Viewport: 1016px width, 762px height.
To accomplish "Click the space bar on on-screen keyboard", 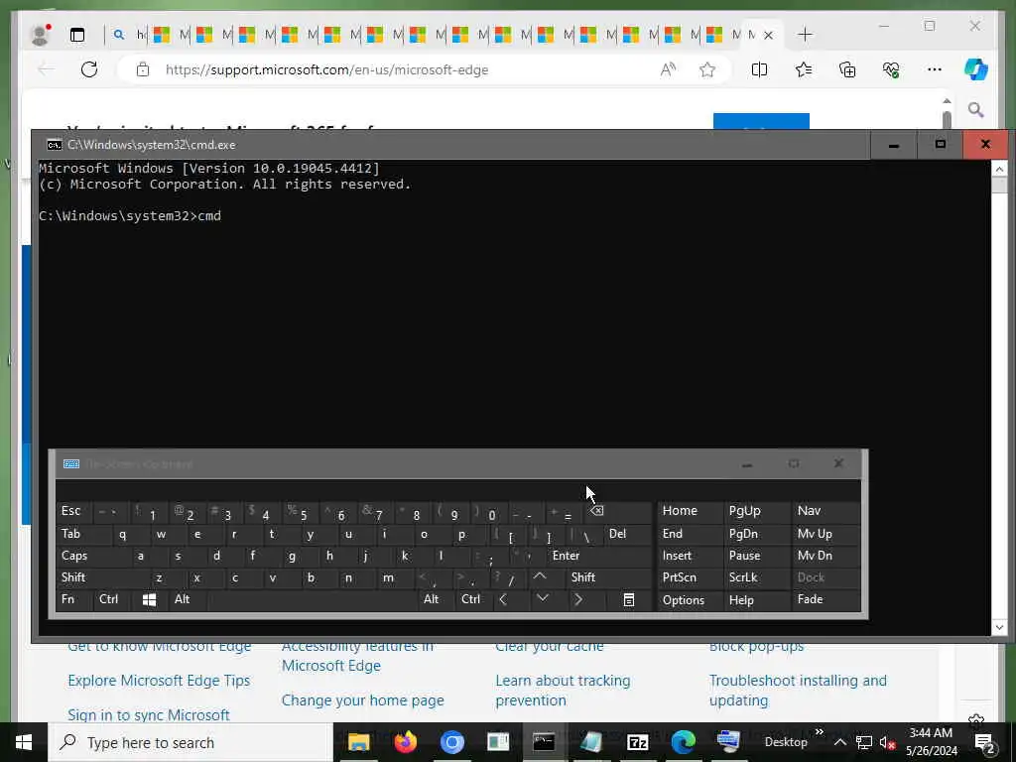I will [311, 600].
